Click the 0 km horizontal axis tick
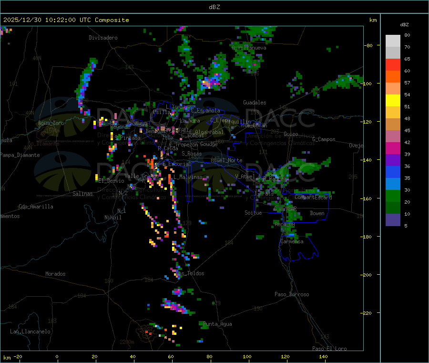The height and width of the screenshot is (363, 429). click(57, 356)
